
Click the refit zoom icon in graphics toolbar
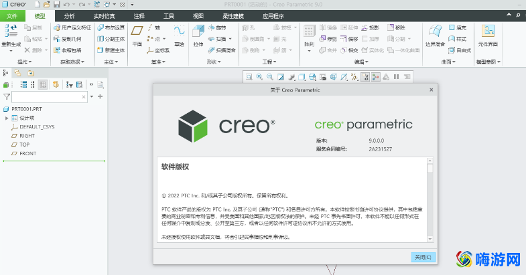point(249,77)
